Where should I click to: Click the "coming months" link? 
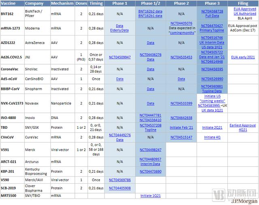point(182,33)
